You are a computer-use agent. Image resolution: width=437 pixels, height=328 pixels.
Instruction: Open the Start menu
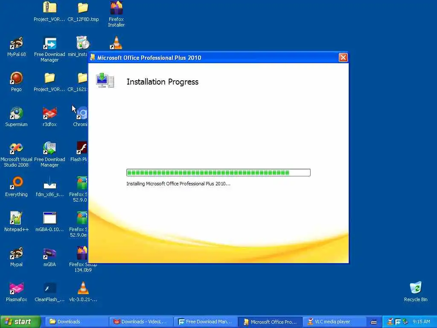[20, 322]
